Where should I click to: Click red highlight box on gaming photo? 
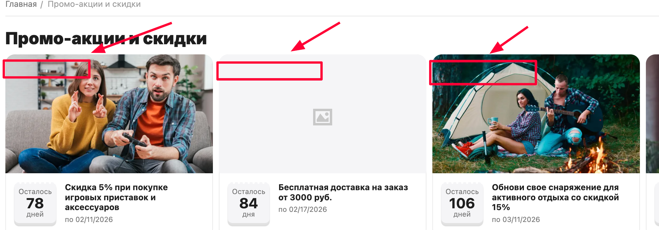(47, 69)
